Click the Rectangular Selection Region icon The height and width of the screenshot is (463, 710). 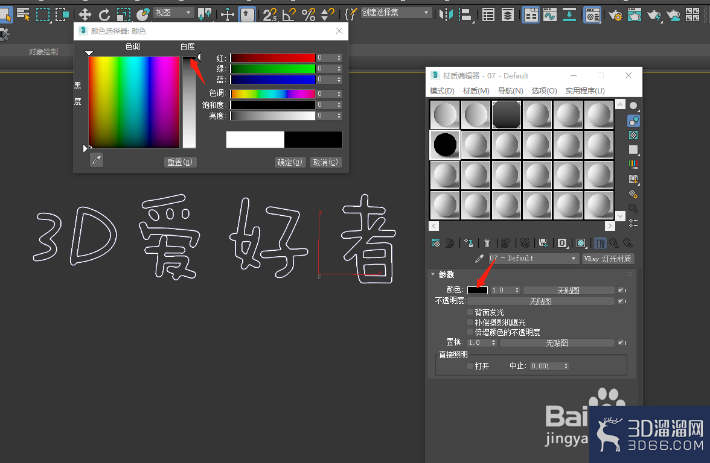coord(43,14)
